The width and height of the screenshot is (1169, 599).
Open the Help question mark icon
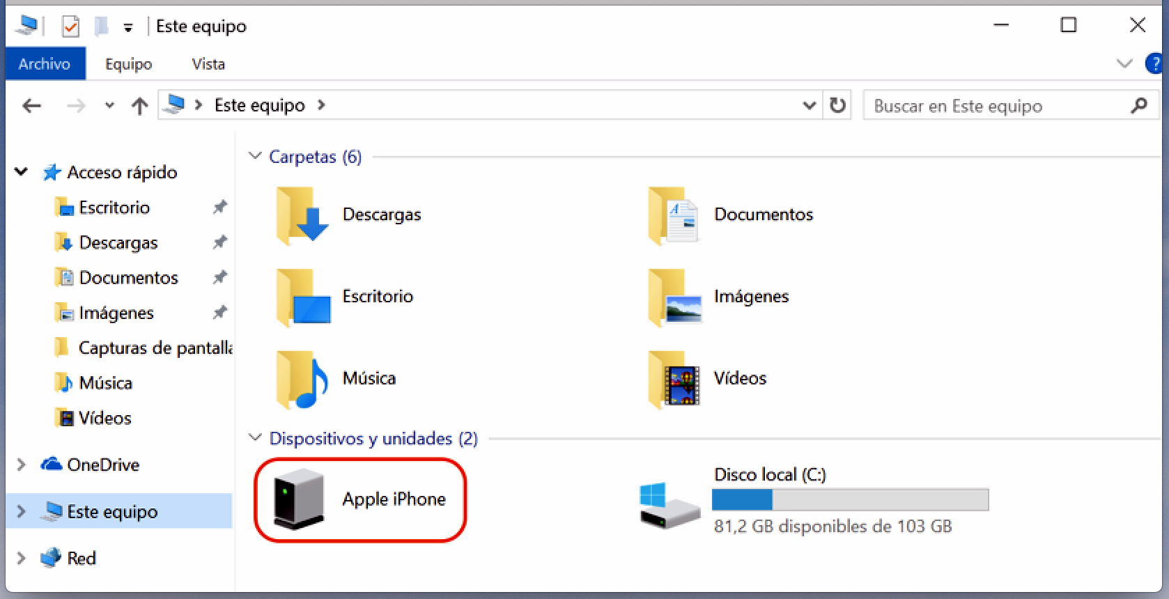pyautogui.click(x=1154, y=64)
